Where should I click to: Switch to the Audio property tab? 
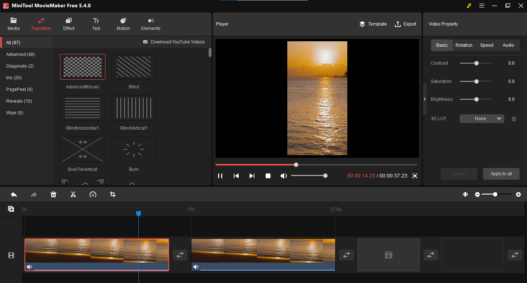click(508, 45)
